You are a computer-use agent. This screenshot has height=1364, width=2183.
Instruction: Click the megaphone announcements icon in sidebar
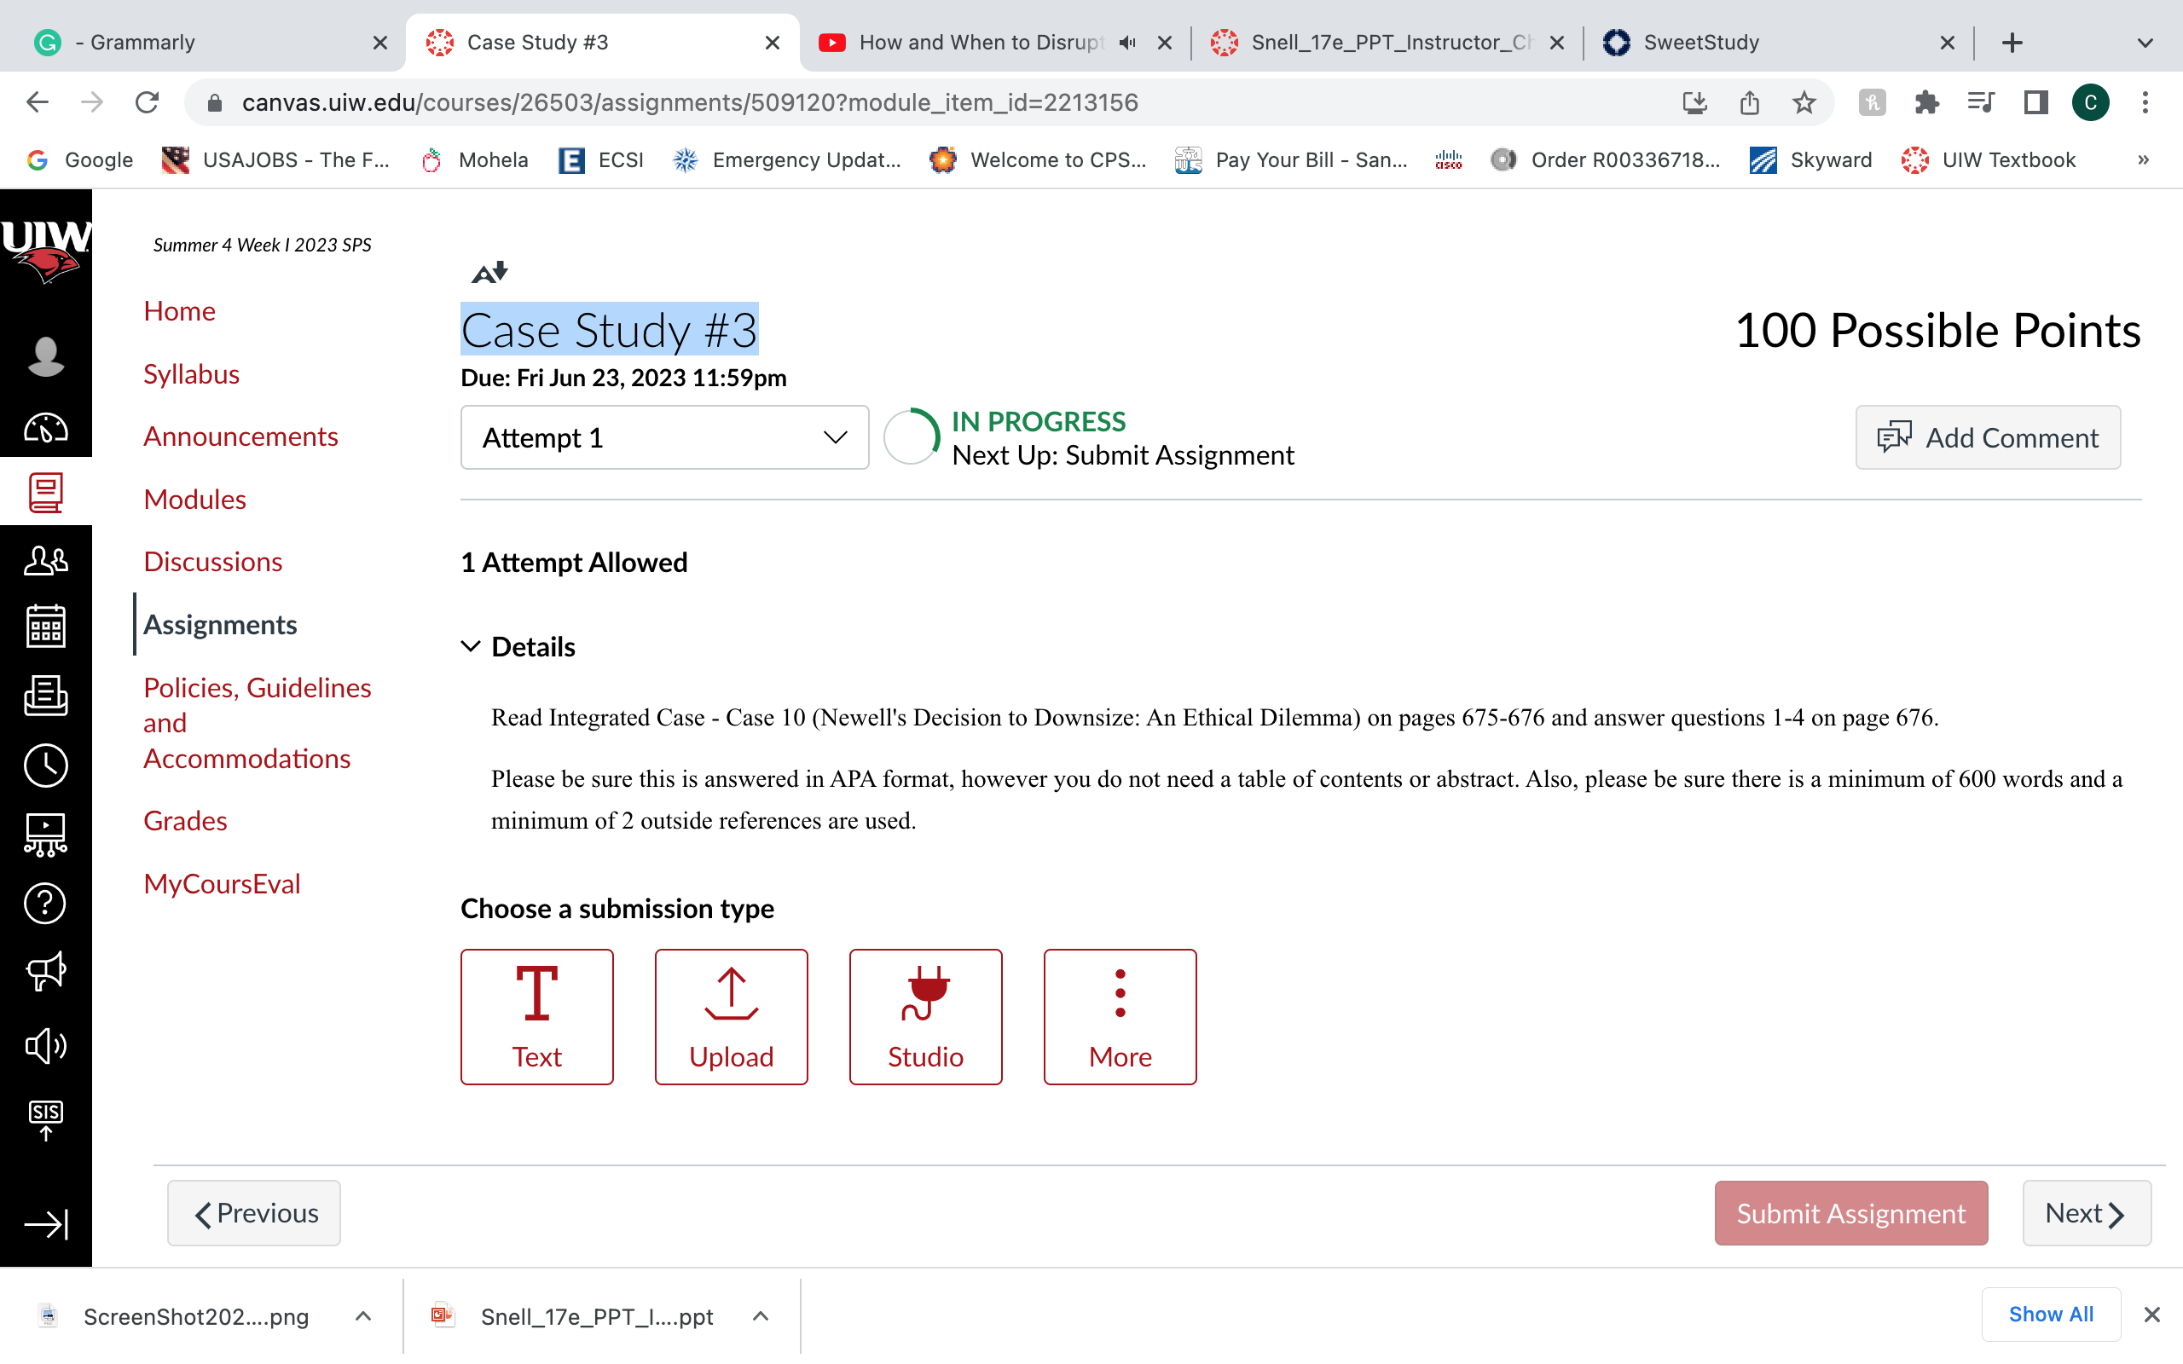(45, 973)
